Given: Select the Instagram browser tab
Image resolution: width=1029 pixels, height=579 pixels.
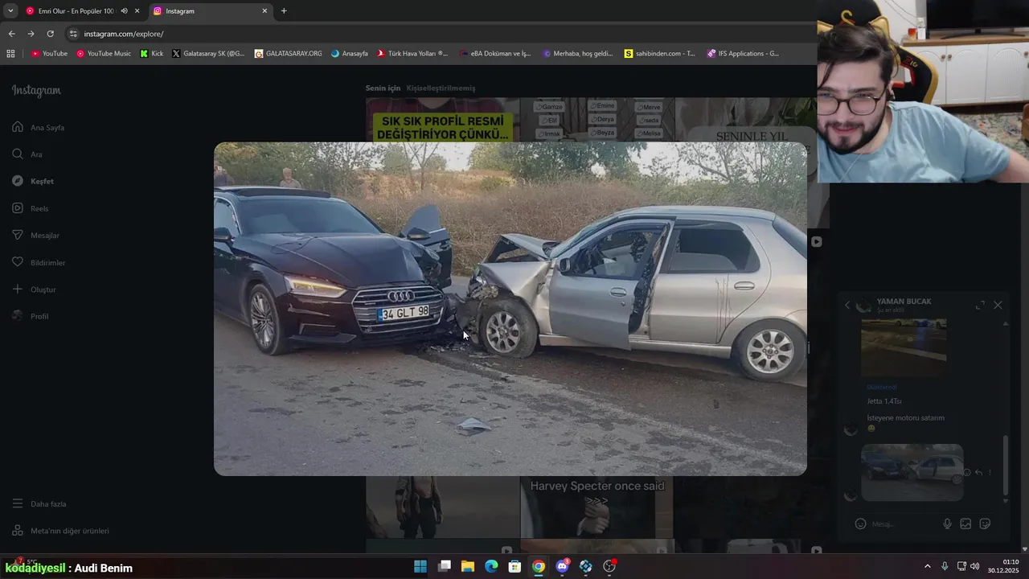Looking at the screenshot, I should [209, 11].
